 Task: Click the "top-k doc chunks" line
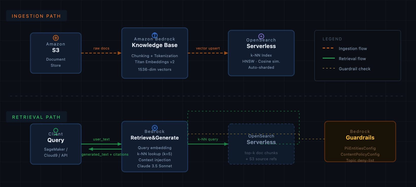(x=261, y=153)
